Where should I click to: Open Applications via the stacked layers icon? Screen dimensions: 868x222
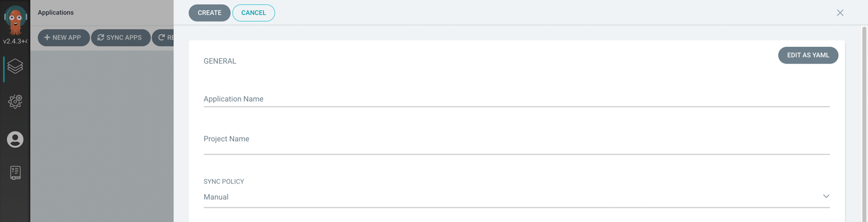(15, 66)
